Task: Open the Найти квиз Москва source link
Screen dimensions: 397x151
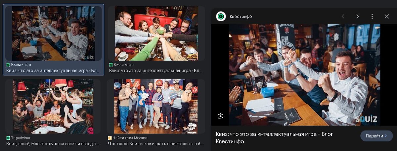Action: pos(130,138)
